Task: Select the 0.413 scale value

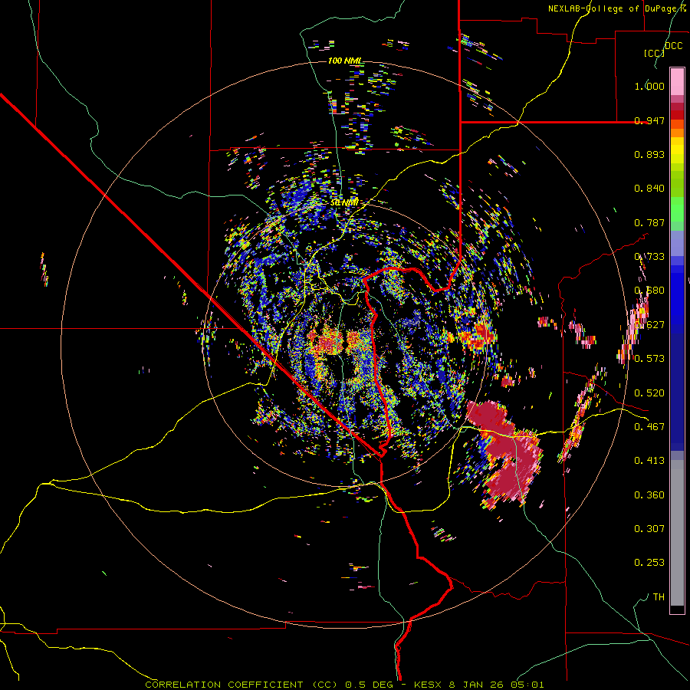Action: click(649, 461)
